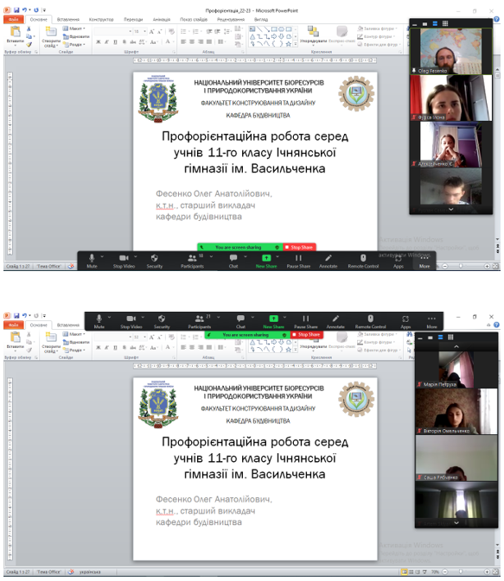
Task: Click New Share in the upper Zoom toolbar
Action: [x=266, y=261]
